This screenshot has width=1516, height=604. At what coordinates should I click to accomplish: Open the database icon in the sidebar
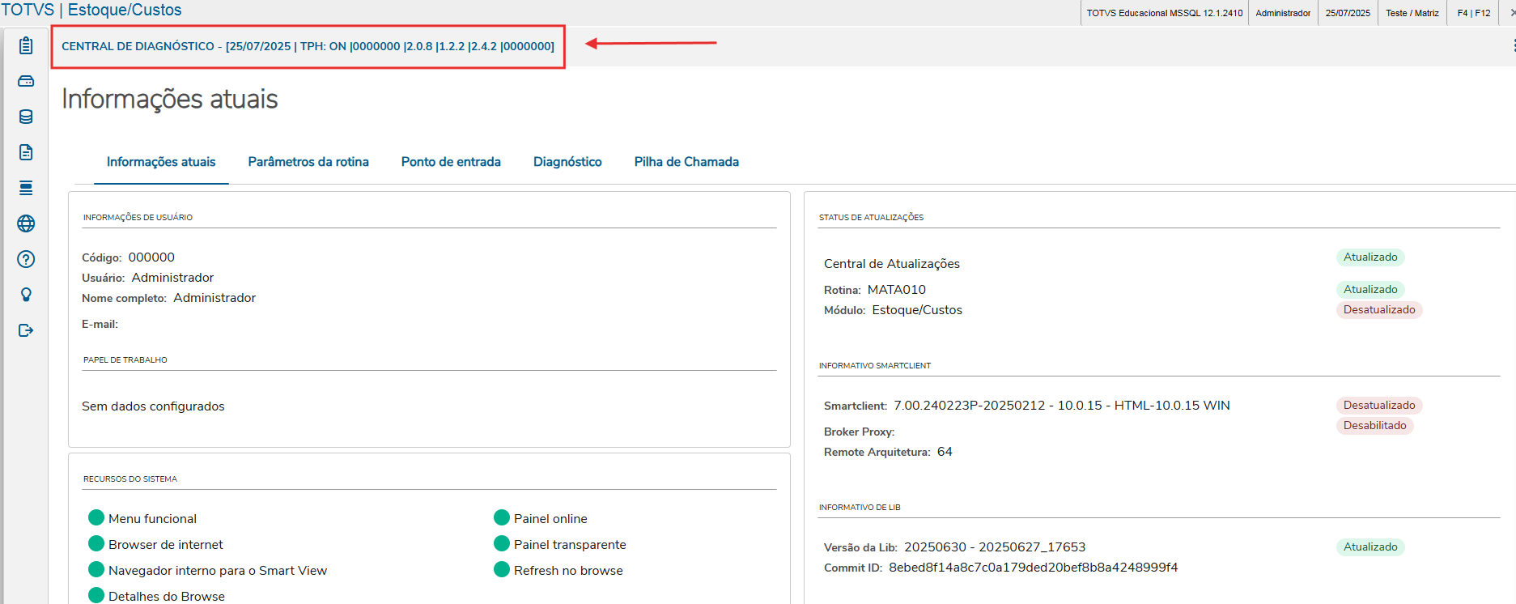(x=26, y=117)
